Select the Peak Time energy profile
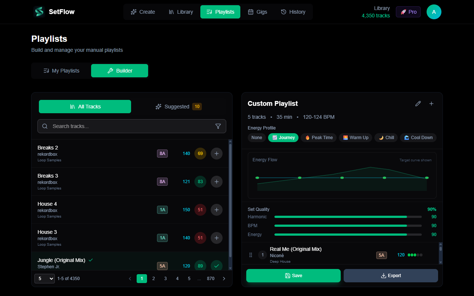The height and width of the screenshot is (296, 474). pyautogui.click(x=318, y=137)
